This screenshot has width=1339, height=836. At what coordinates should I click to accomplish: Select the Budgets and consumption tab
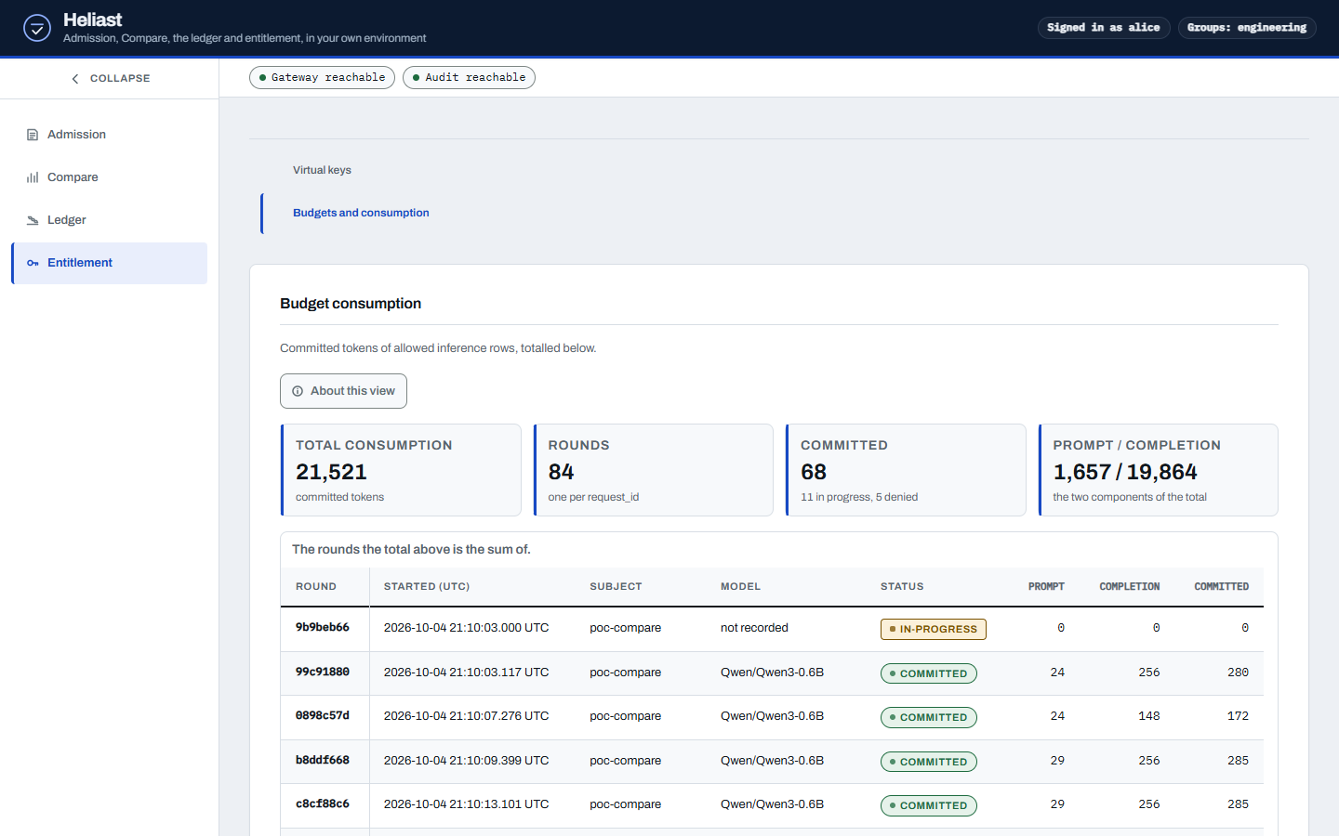coord(361,213)
